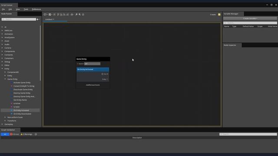
Task: Select the Untitled graph tab
Action: coord(50,19)
